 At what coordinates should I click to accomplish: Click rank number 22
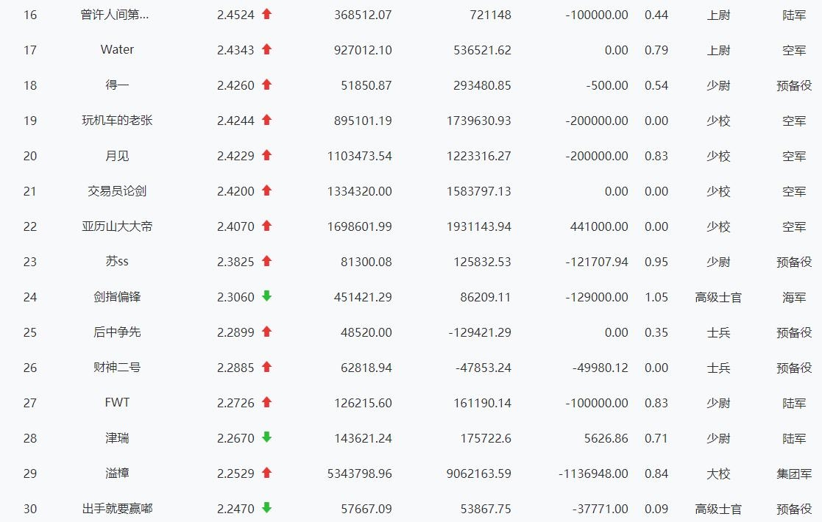pyautogui.click(x=30, y=226)
